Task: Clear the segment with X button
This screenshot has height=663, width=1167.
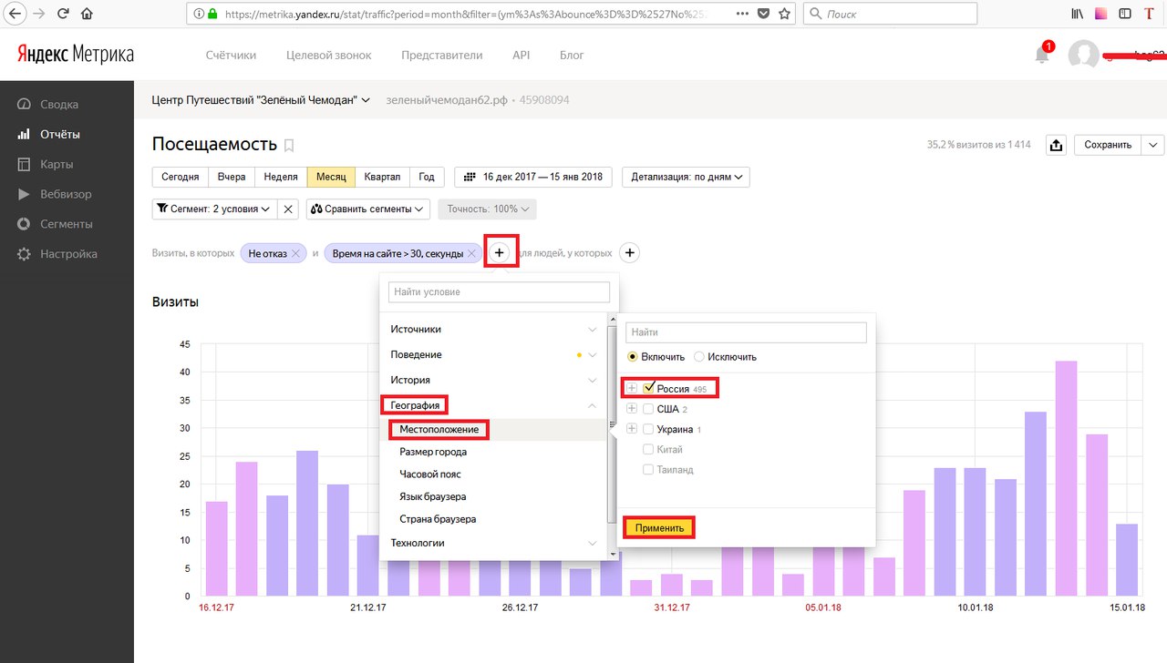Action: tap(288, 209)
